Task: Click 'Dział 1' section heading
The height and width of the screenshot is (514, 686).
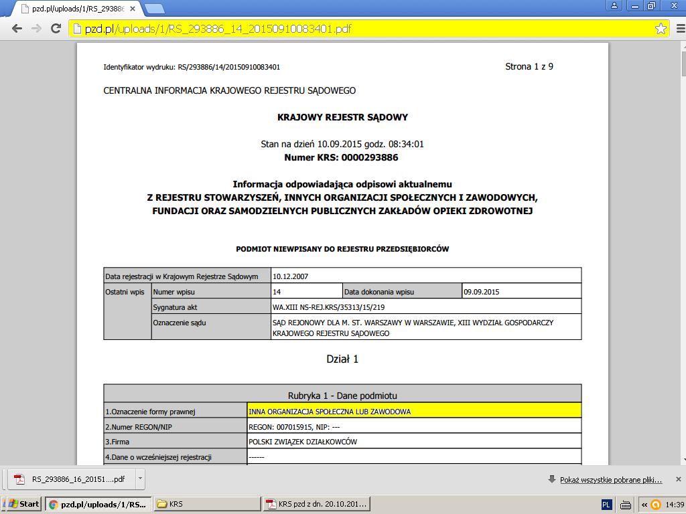Action: pyautogui.click(x=342, y=359)
